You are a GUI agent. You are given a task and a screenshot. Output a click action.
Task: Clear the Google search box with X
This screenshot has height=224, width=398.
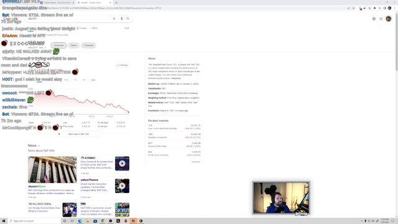click(114, 19)
